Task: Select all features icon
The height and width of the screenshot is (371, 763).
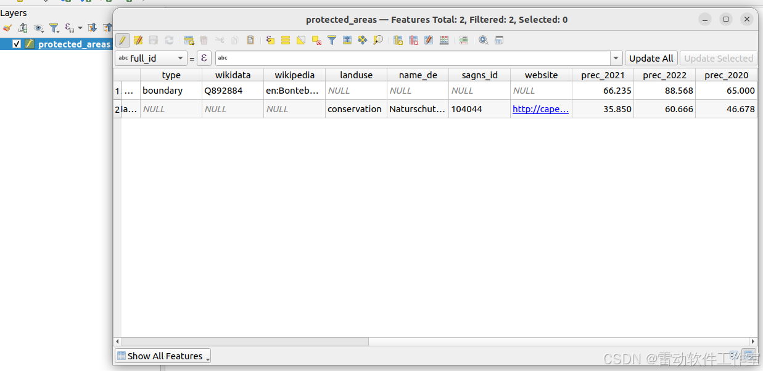Action: click(286, 40)
